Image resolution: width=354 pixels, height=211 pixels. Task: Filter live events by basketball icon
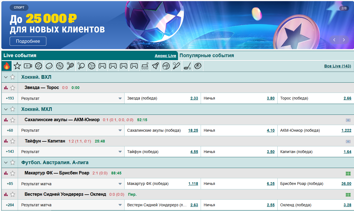pyautogui.click(x=60, y=66)
